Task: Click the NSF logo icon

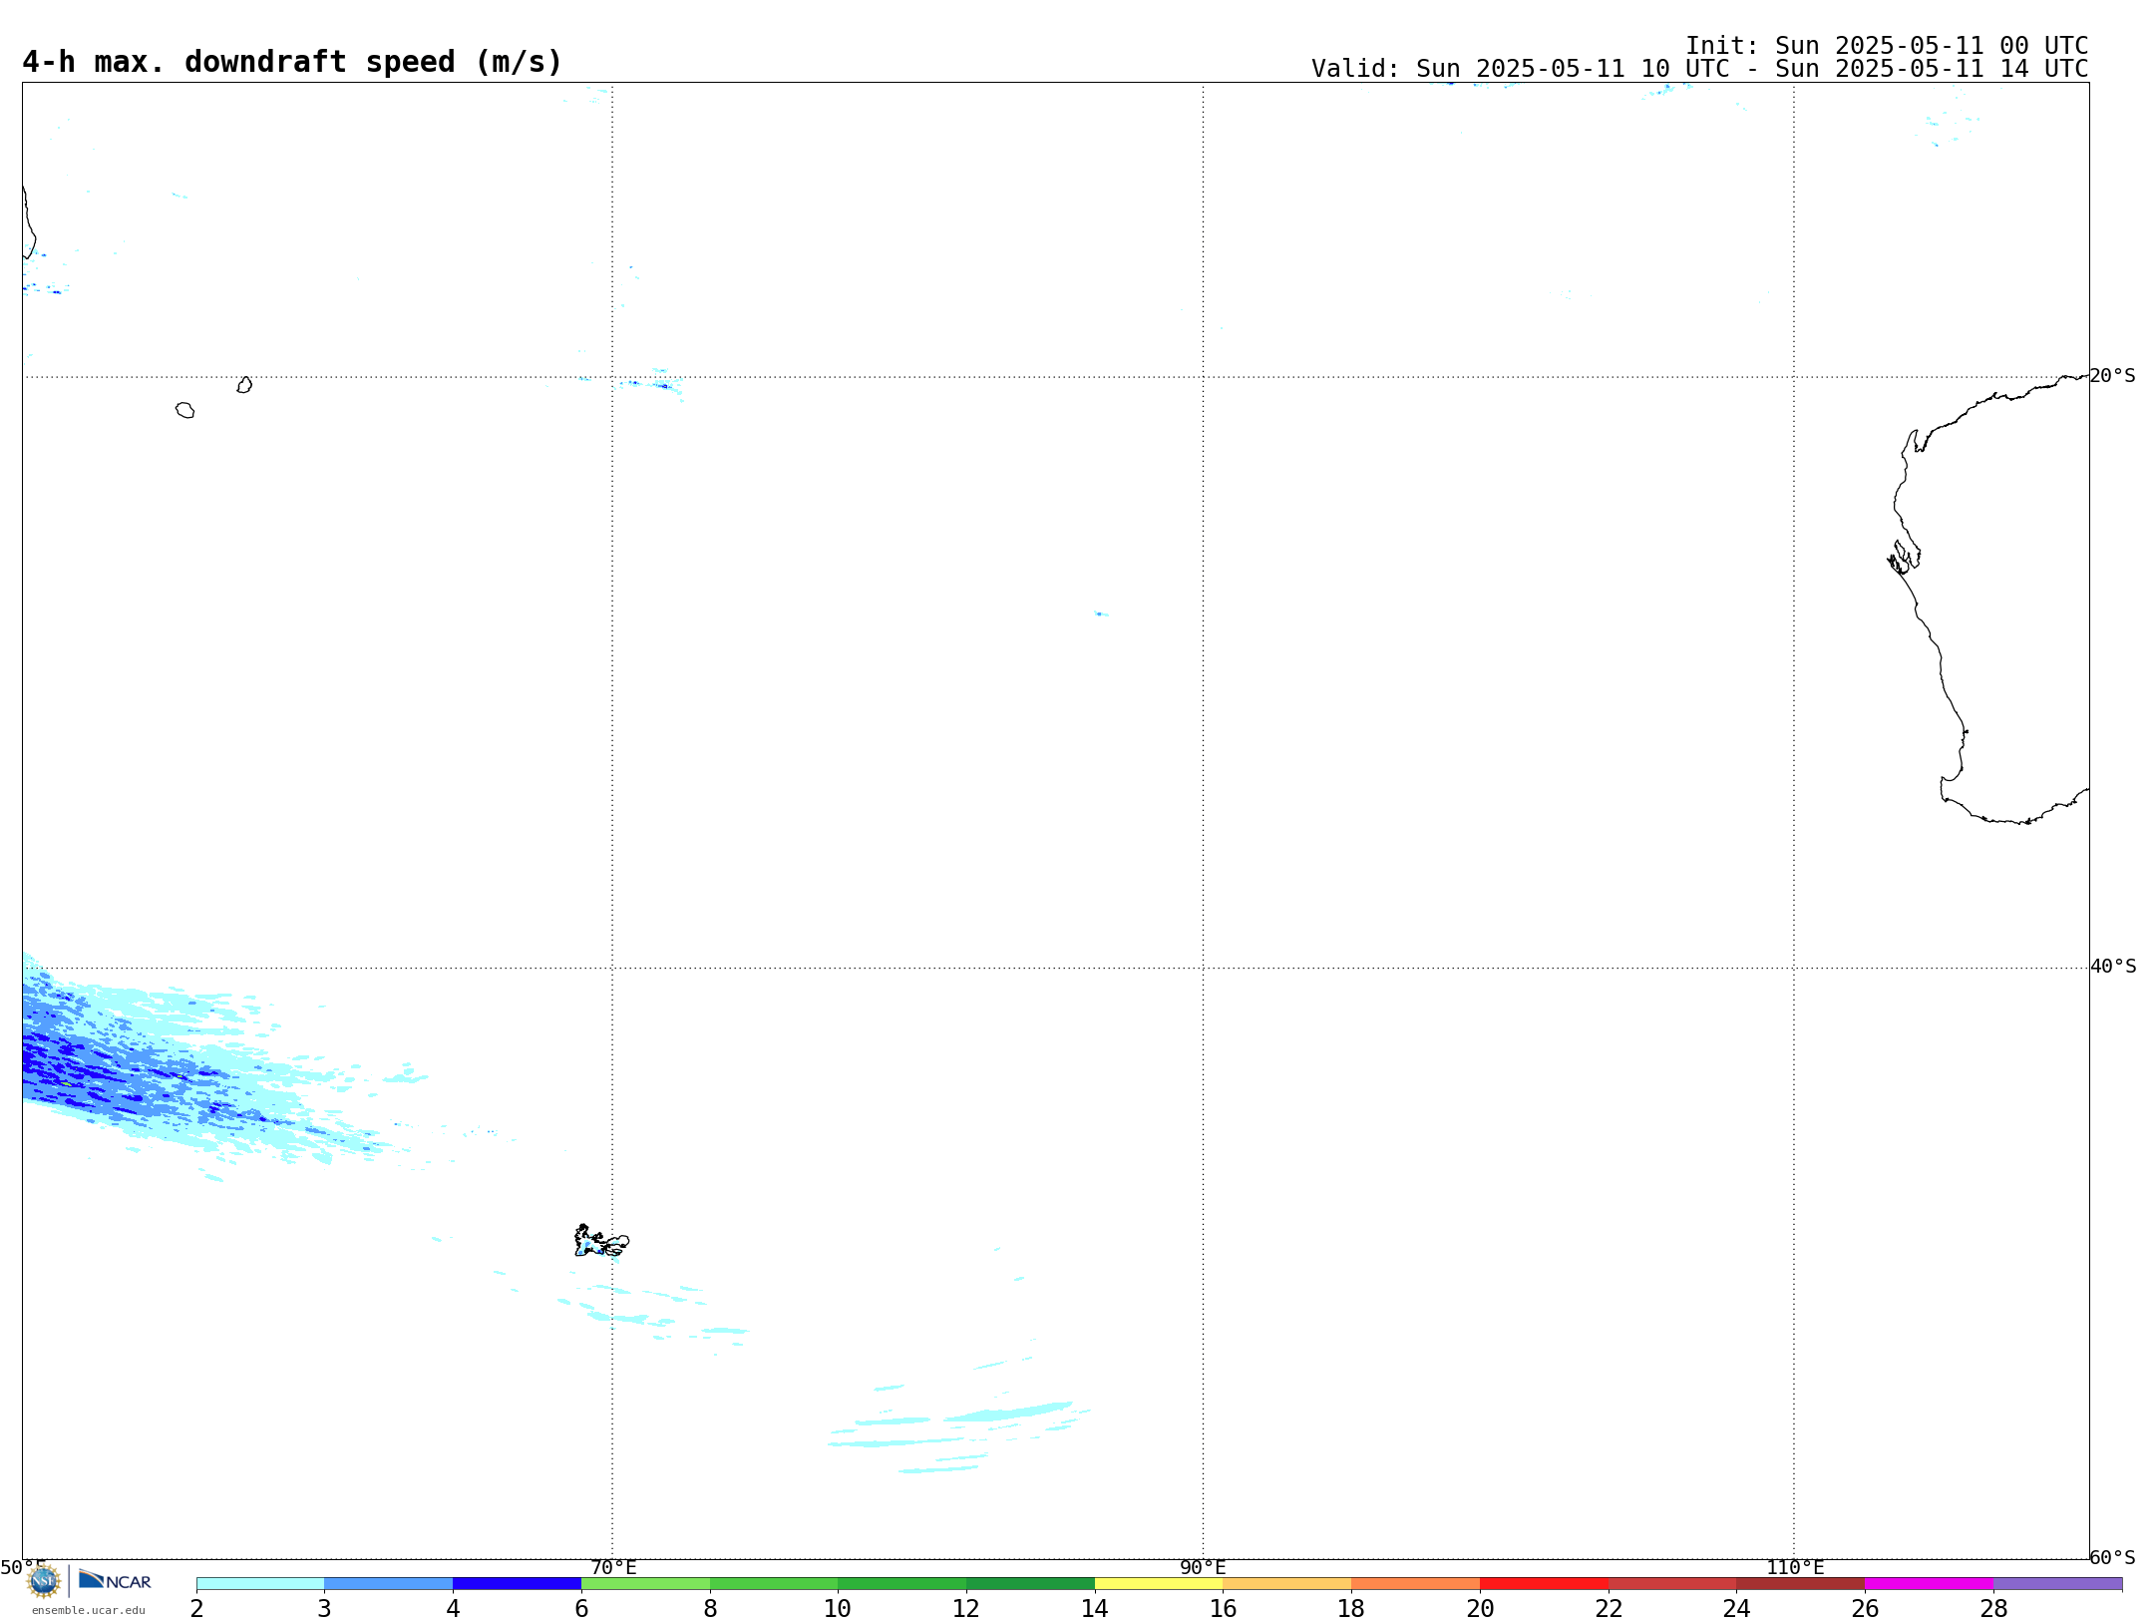Action: pos(44,1581)
